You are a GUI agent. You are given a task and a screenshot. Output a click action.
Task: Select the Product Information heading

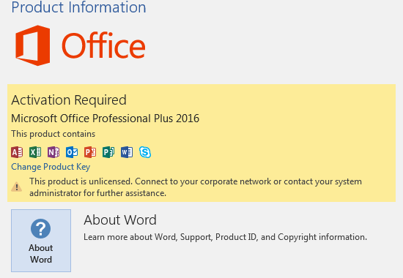(x=78, y=7)
